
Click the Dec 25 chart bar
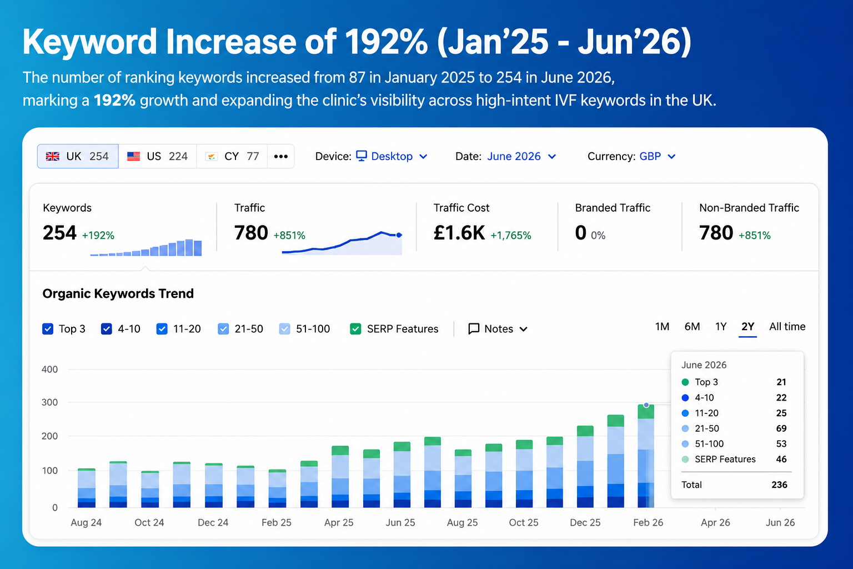(x=585, y=466)
